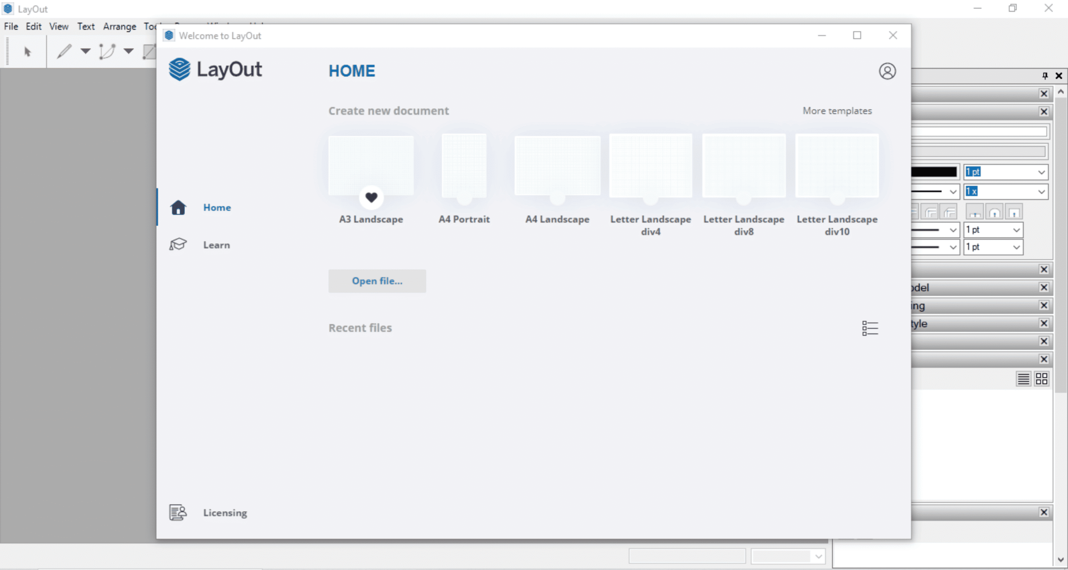Click the measurements input field at bottom

point(687,556)
